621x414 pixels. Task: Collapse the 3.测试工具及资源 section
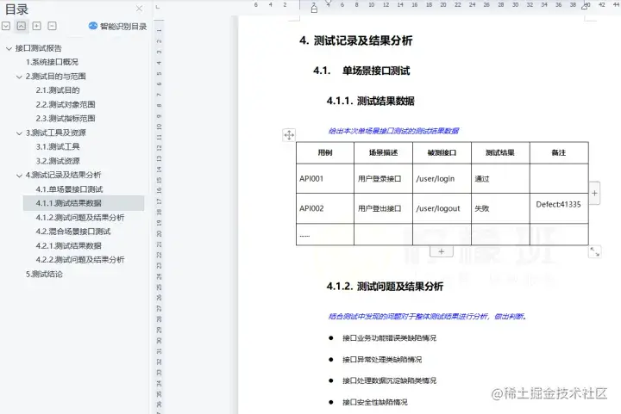point(19,133)
